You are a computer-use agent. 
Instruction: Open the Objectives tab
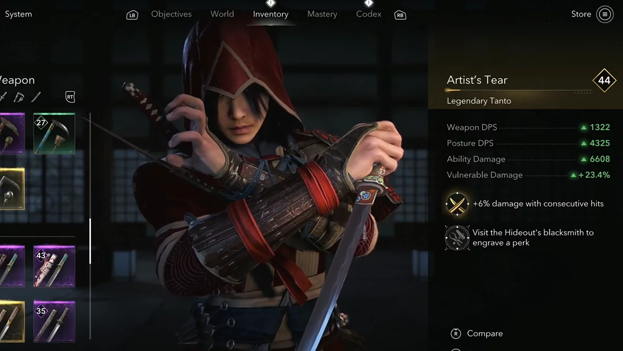pos(171,14)
